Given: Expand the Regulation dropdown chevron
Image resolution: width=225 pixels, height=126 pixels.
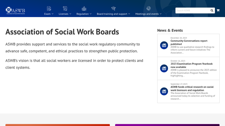Looking at the screenshot, I should pos(91,14).
